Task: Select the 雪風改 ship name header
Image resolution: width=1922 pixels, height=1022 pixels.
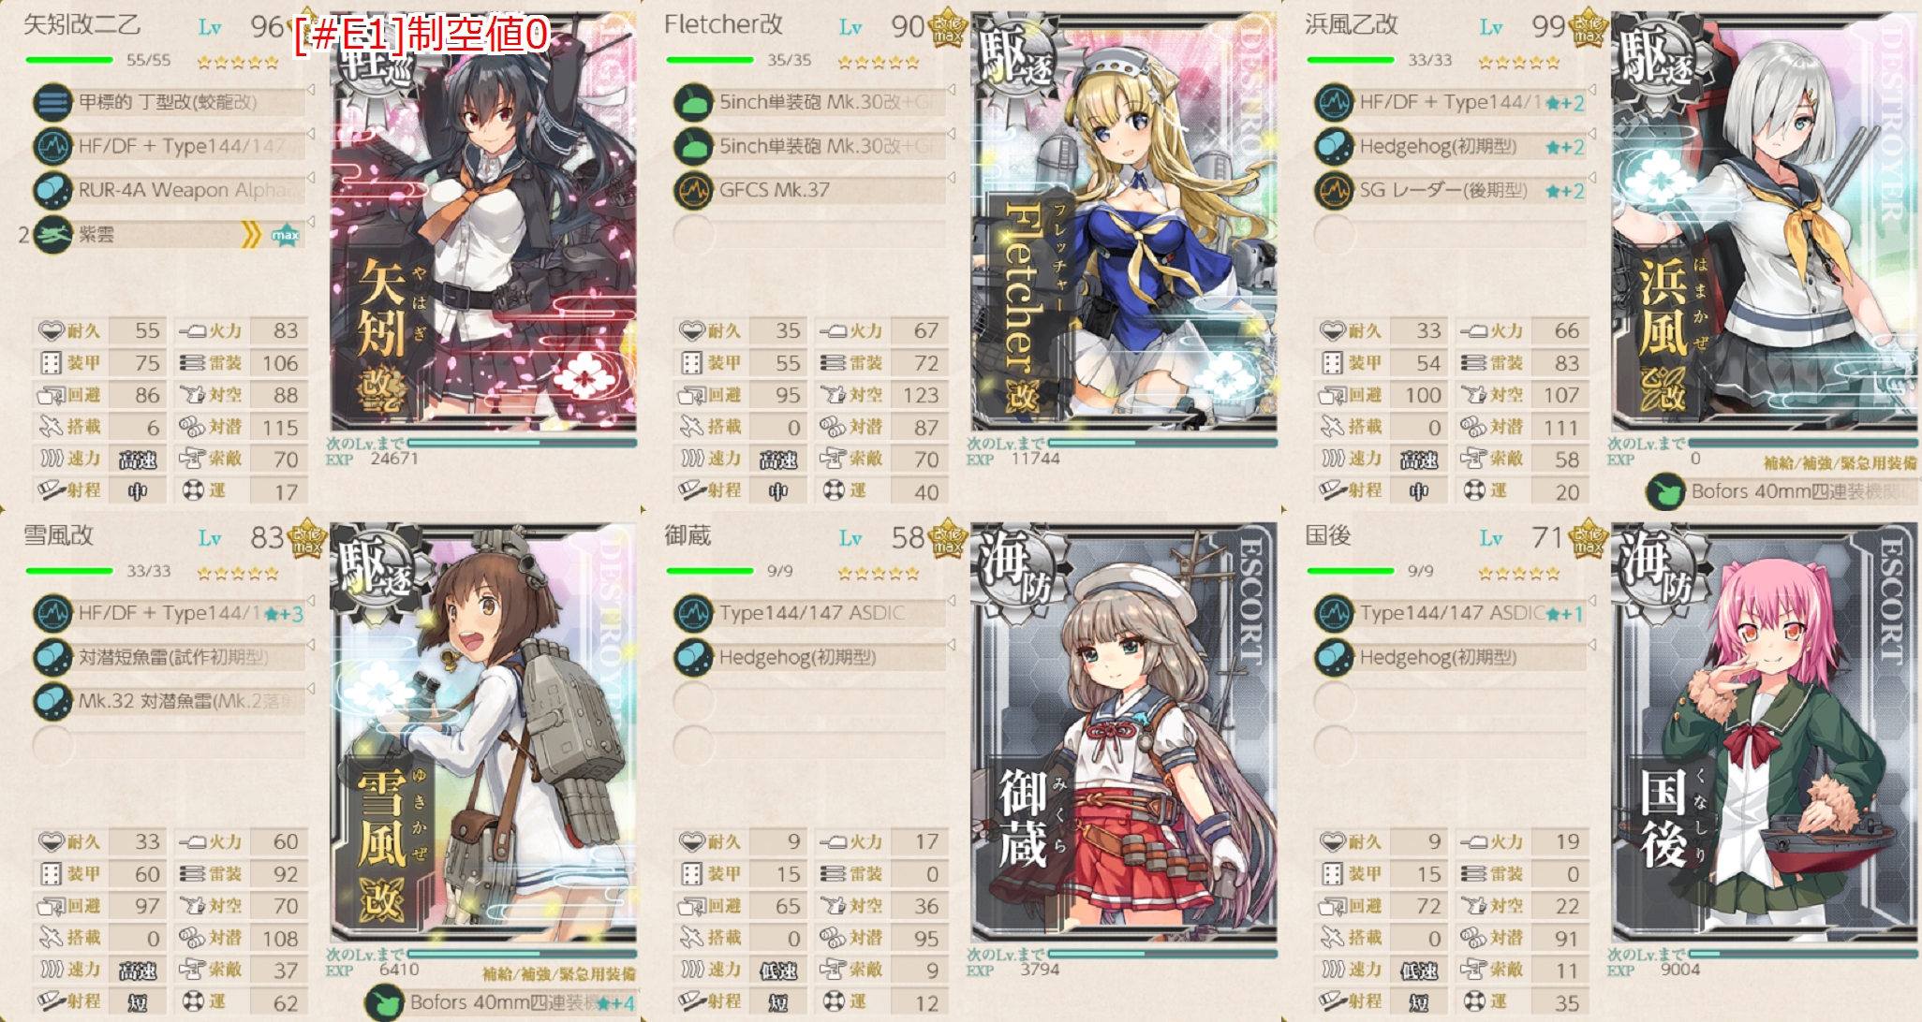Action: pyautogui.click(x=58, y=535)
